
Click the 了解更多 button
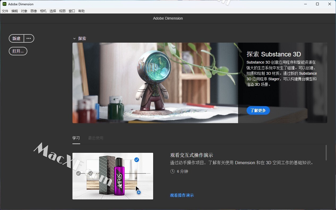pyautogui.click(x=258, y=110)
